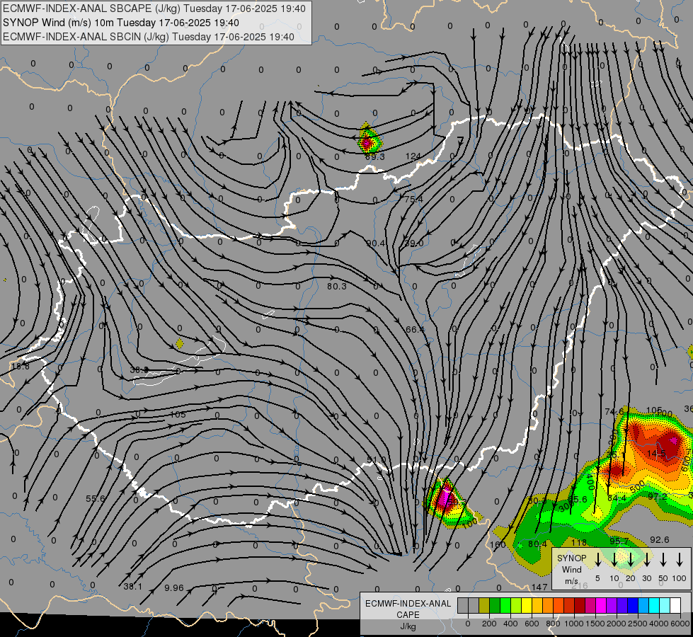Click the wind legend arrow above 50

click(x=663, y=560)
